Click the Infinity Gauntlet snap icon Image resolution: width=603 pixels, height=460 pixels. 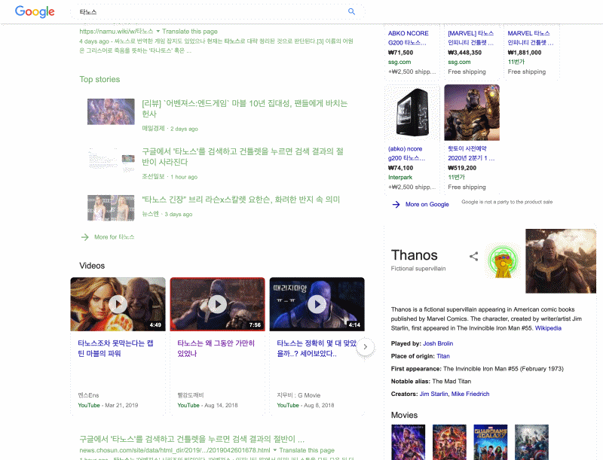504,261
